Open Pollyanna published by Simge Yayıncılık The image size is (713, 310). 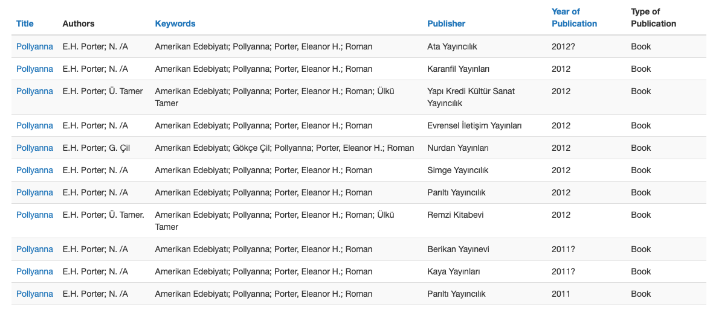click(x=34, y=170)
